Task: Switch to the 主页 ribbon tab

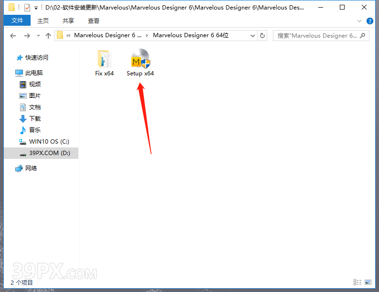Action: point(43,21)
